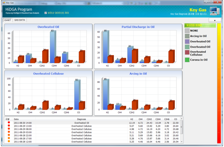Click scroll-down arrow of the table scrollbar
Viewport: 224px width, 147px height.
(x=181, y=142)
